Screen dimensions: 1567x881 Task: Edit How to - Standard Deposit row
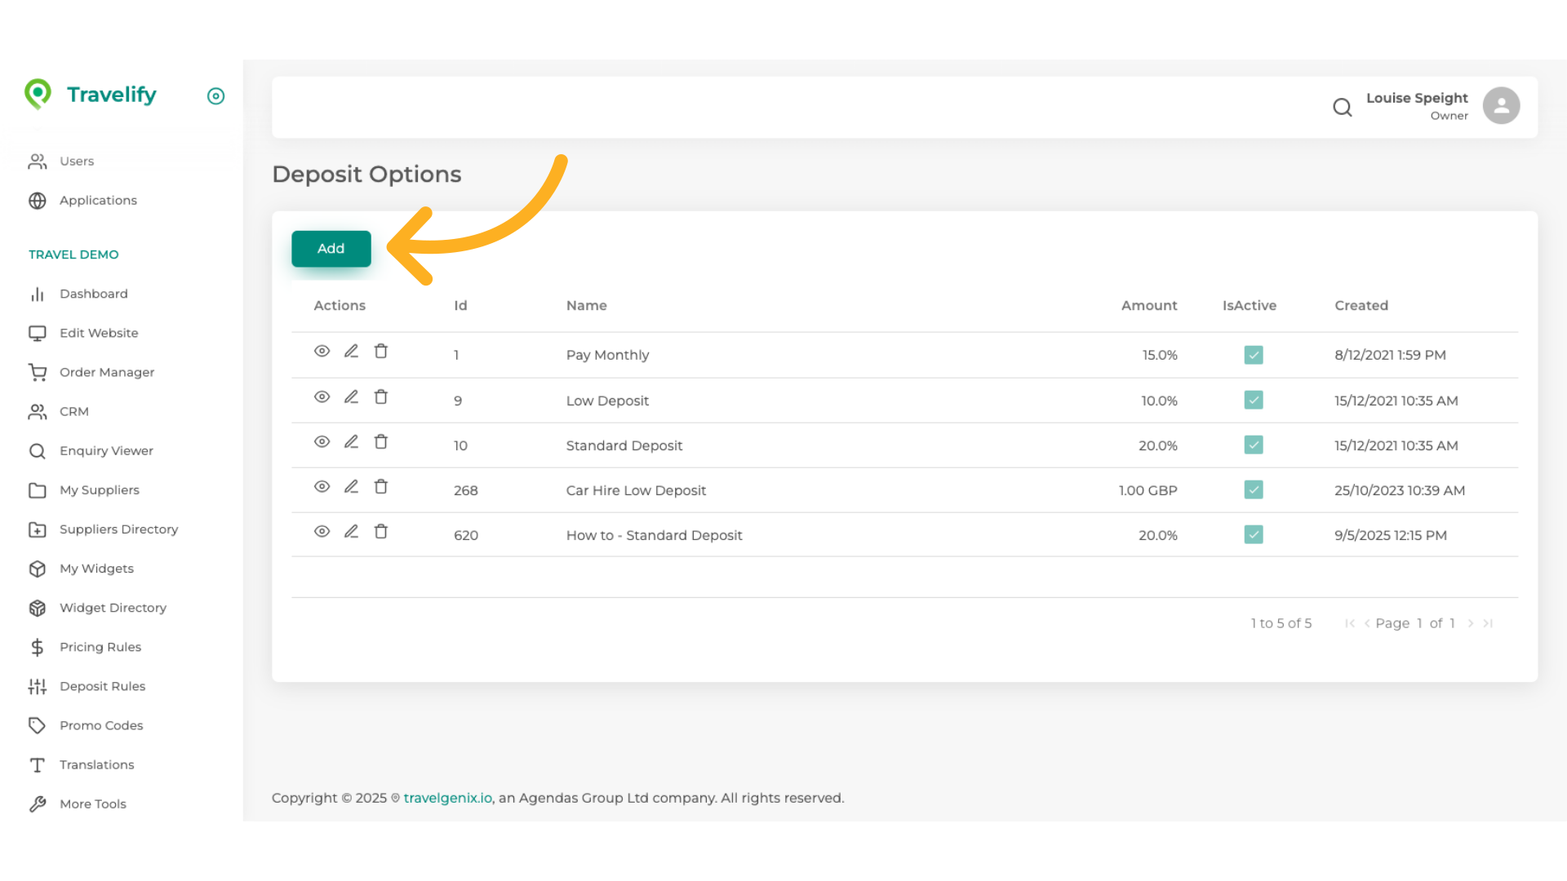tap(351, 532)
